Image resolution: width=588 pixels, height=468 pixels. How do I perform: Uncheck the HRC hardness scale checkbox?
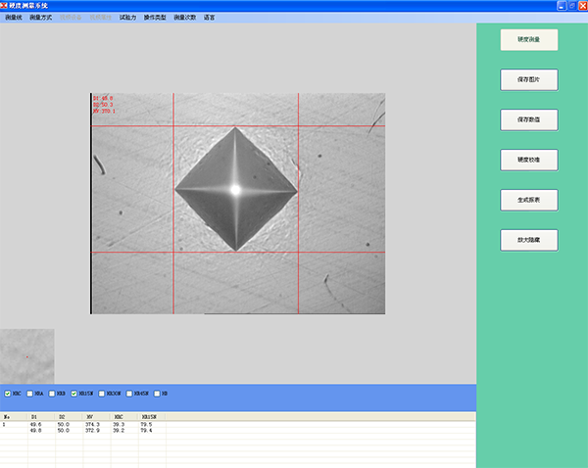click(x=9, y=394)
